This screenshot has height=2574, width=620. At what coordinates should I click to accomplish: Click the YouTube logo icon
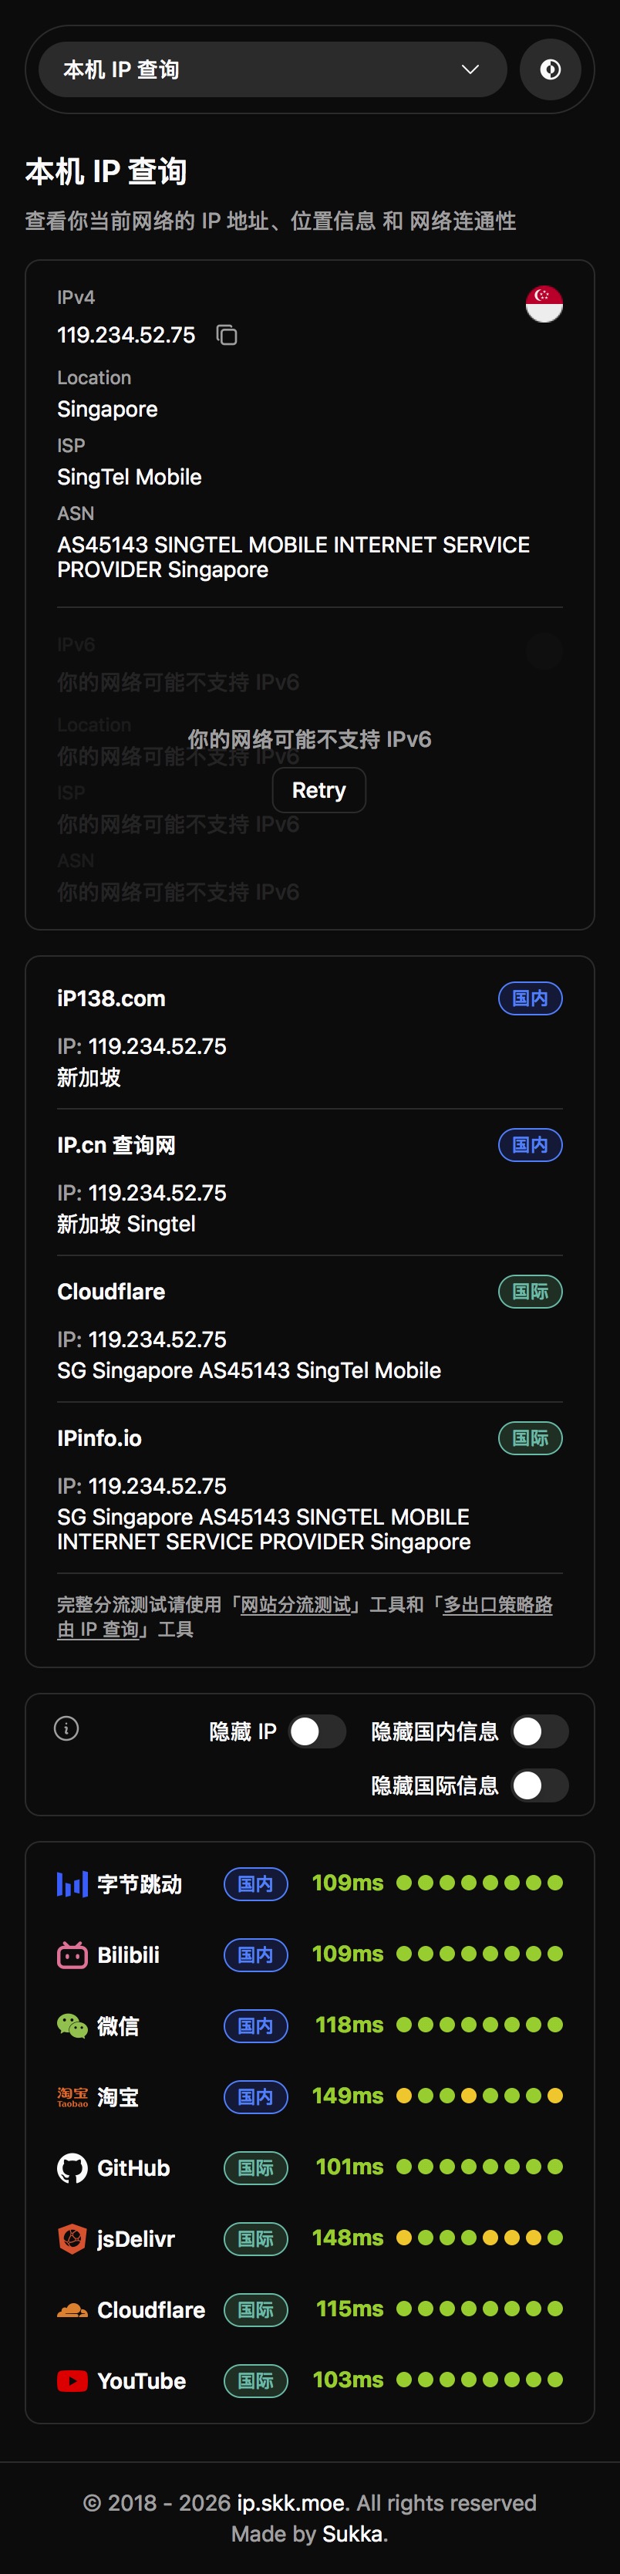(72, 2381)
